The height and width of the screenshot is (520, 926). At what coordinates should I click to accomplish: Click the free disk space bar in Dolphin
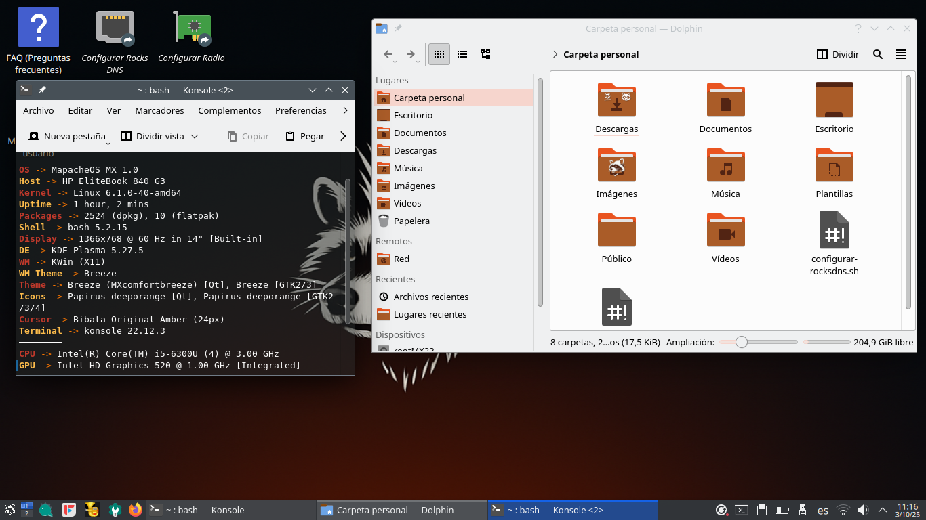[x=826, y=342]
